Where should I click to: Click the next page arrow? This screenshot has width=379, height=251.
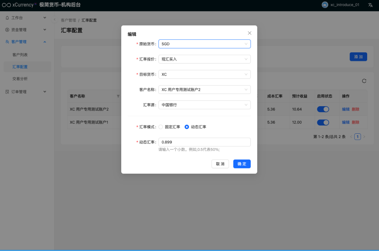tap(364, 137)
